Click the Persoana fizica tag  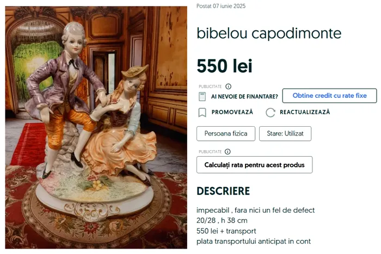pos(226,134)
